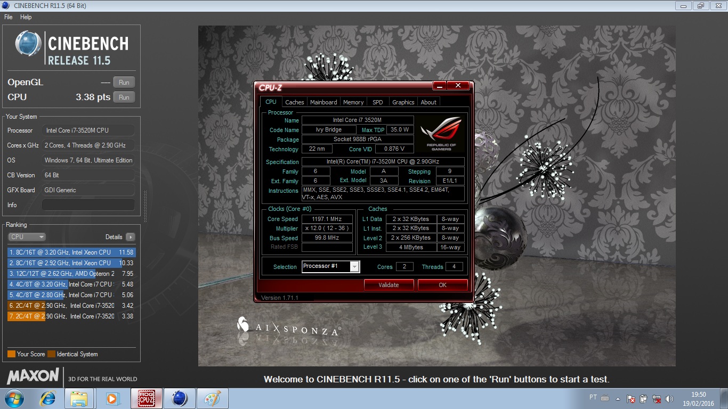
Task: Select ranking entry 12C/12T AMD Opteron
Action: [71, 274]
